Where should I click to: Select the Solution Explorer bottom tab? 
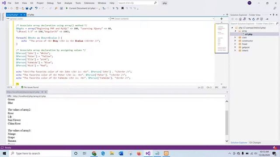[x=239, y=143]
